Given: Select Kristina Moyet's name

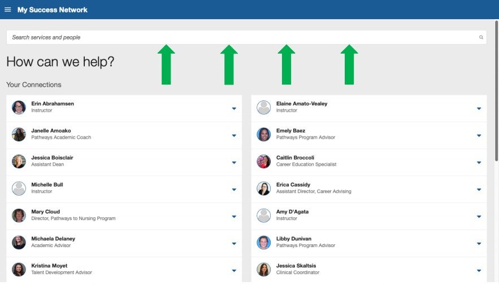Looking at the screenshot, I should tap(50, 266).
